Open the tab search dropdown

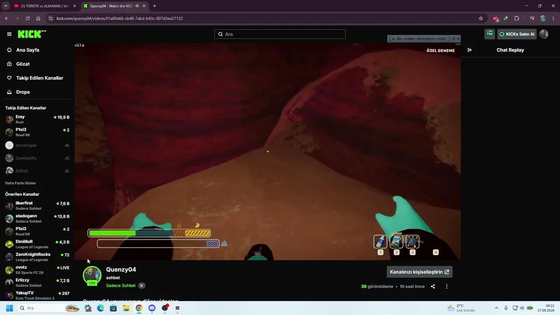coord(6,6)
